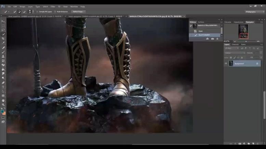This screenshot has width=266, height=149.
Task: Open the Layers panel flyout menu
Action: tap(262, 45)
